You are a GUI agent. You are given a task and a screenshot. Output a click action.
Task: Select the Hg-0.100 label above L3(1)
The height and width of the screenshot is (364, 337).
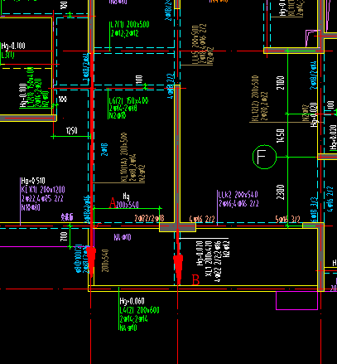[x=13, y=46]
